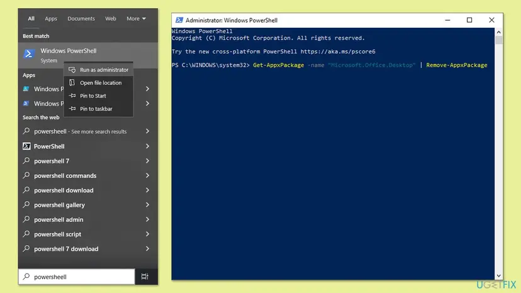Expand the powershell download result arrow

click(147, 190)
